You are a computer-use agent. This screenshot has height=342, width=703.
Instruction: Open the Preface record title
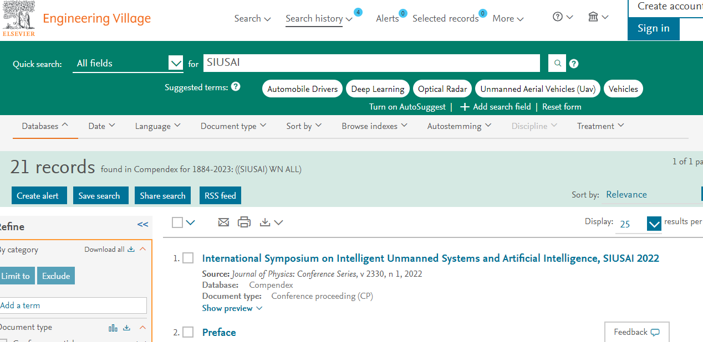click(219, 332)
